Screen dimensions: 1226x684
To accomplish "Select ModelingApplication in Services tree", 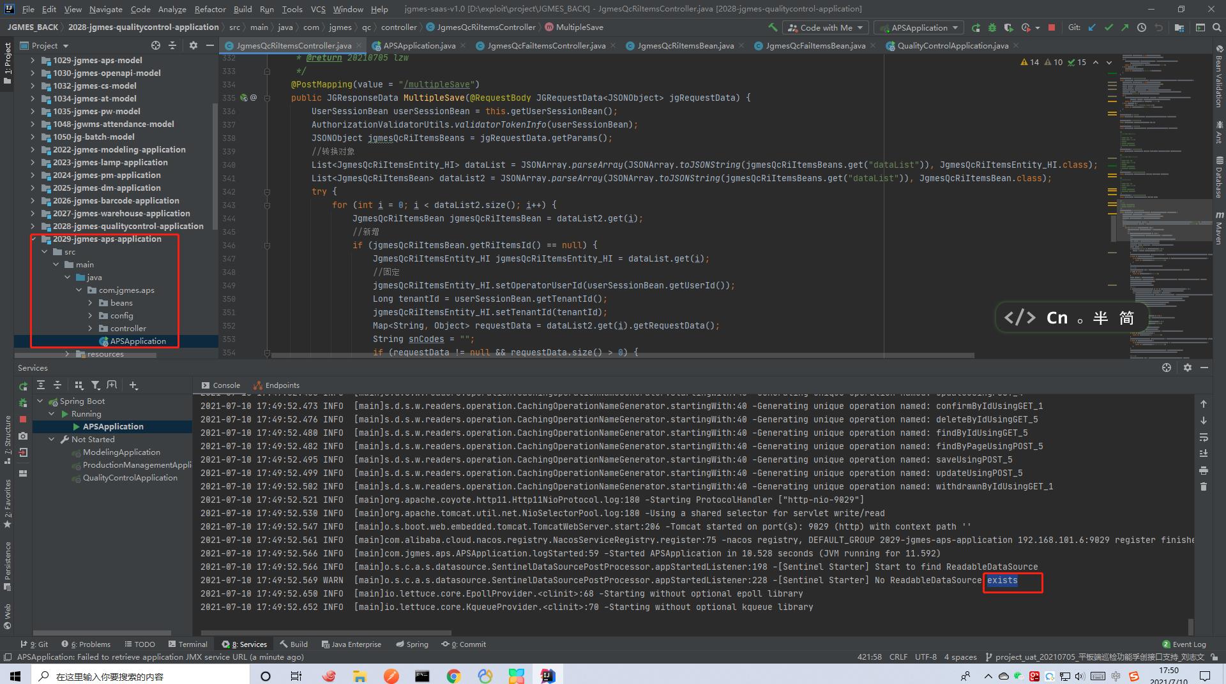I will point(121,452).
